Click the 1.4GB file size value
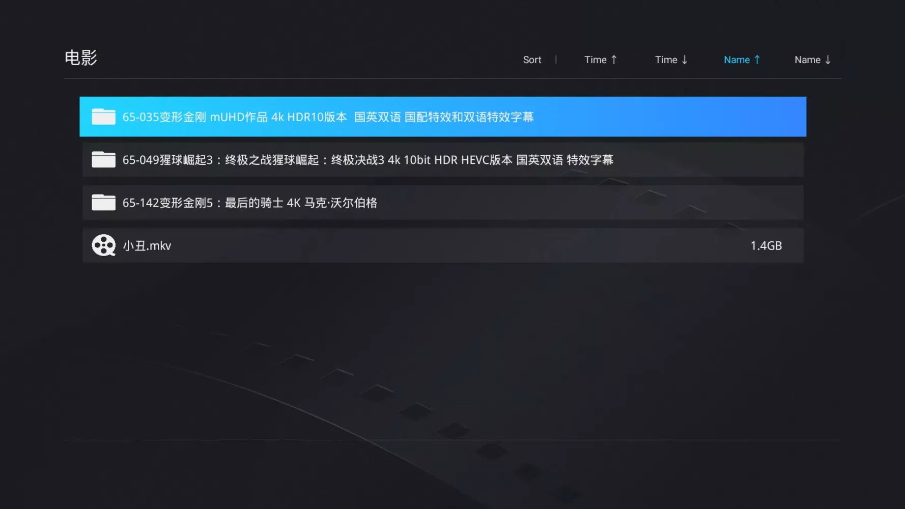Viewport: 905px width, 509px height. [x=766, y=246]
